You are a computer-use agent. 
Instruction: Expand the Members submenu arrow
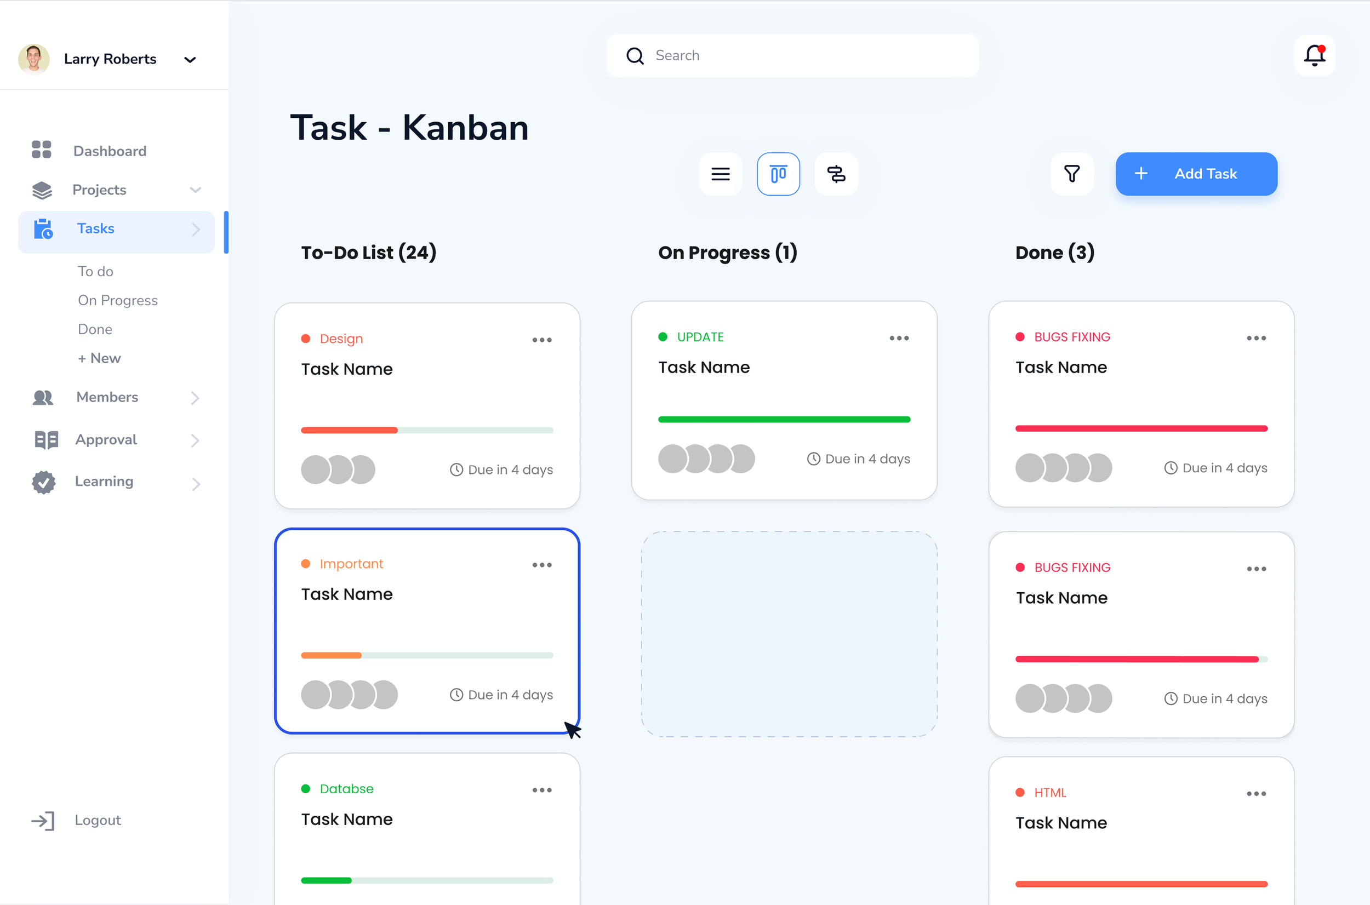click(x=195, y=398)
